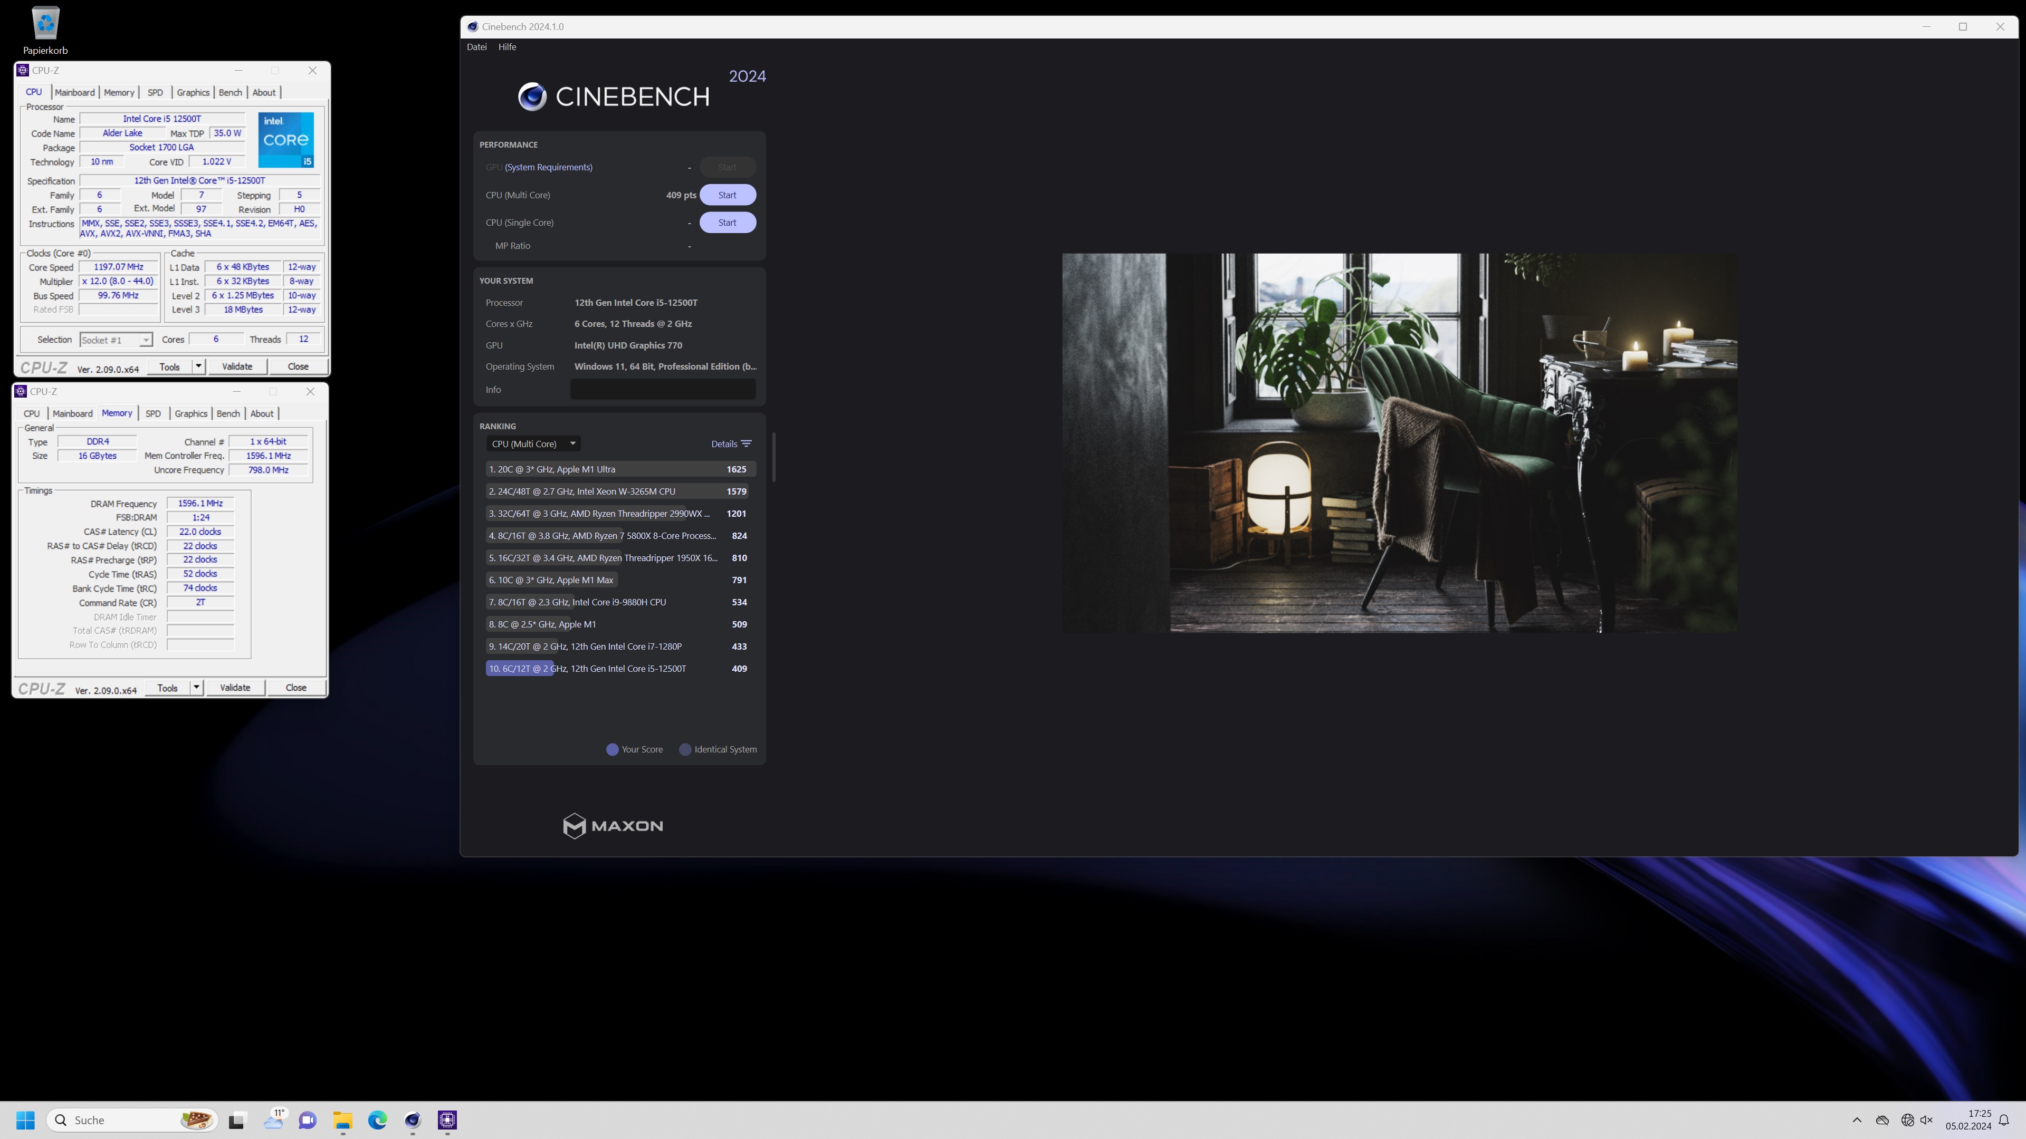Click CPU-Z icon in top window title bar
Image resolution: width=2026 pixels, height=1139 pixels.
(x=23, y=70)
